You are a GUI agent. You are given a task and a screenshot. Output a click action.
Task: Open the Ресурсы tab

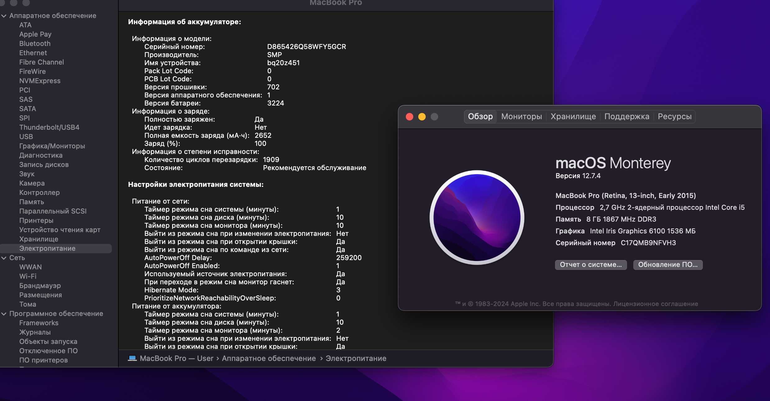coord(674,117)
